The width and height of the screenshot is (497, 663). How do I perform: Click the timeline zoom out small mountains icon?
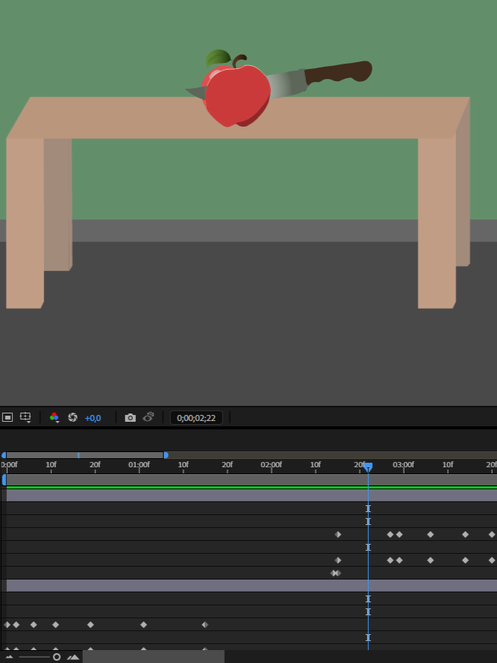[x=9, y=657]
